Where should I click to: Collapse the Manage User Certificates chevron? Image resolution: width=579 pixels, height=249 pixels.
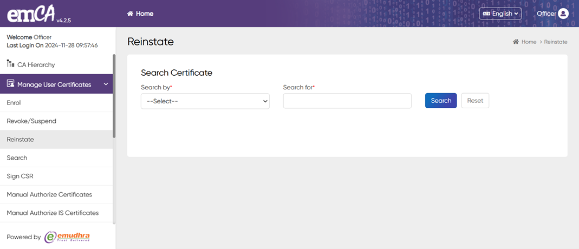(x=106, y=84)
